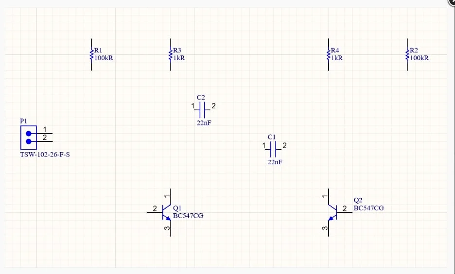This screenshot has width=455, height=274.
Task: Pick the P1 header connector body
Action: 28,137
